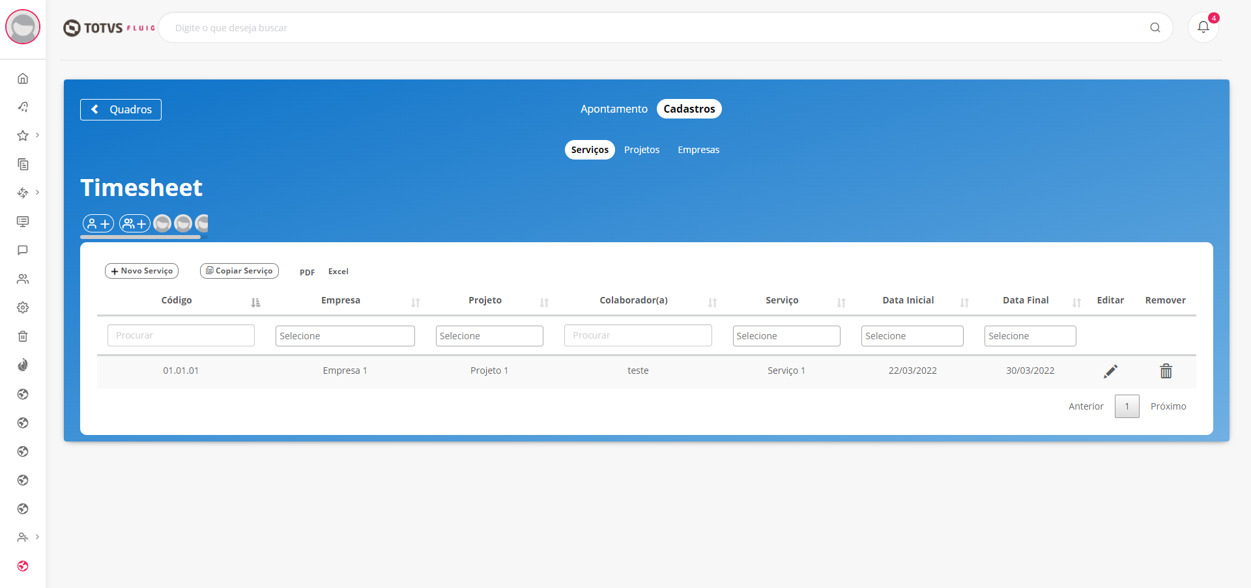Open the Data Inicial Selecione dropdown
Image resolution: width=1251 pixels, height=588 pixels.
912,336
